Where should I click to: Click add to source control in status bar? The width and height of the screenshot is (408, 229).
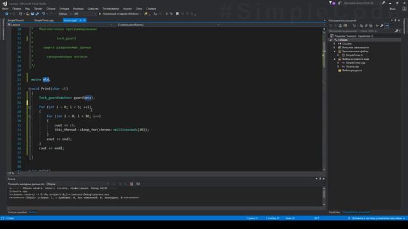pos(377,218)
